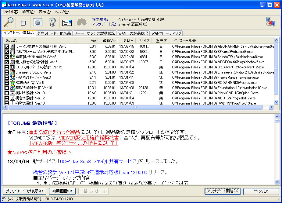Open help via question mark icon

point(52,22)
